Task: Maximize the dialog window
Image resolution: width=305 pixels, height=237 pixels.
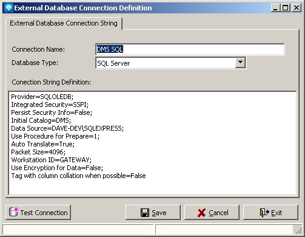Action: [286, 8]
